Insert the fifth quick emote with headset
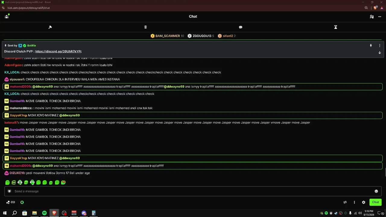The width and height of the screenshot is (386, 217). (x=32, y=182)
